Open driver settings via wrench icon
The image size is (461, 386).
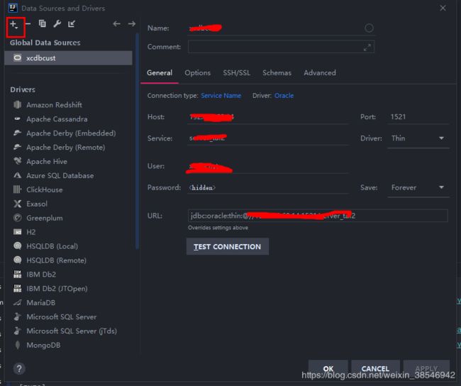click(57, 23)
